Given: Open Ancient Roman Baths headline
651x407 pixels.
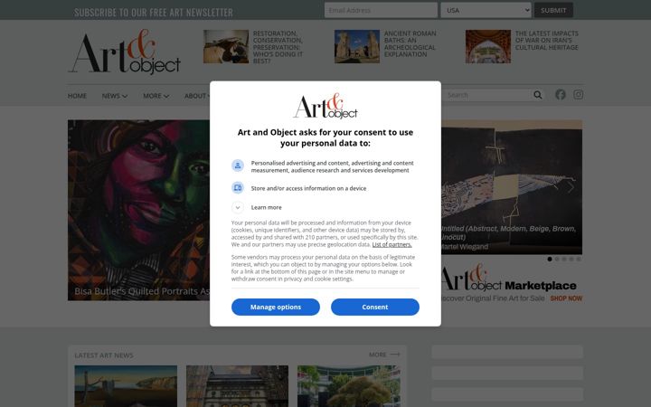Looking at the screenshot, I should click(x=410, y=43).
